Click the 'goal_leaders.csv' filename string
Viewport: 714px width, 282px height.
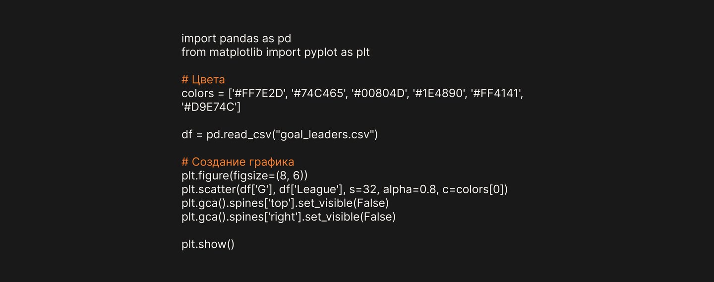click(326, 134)
